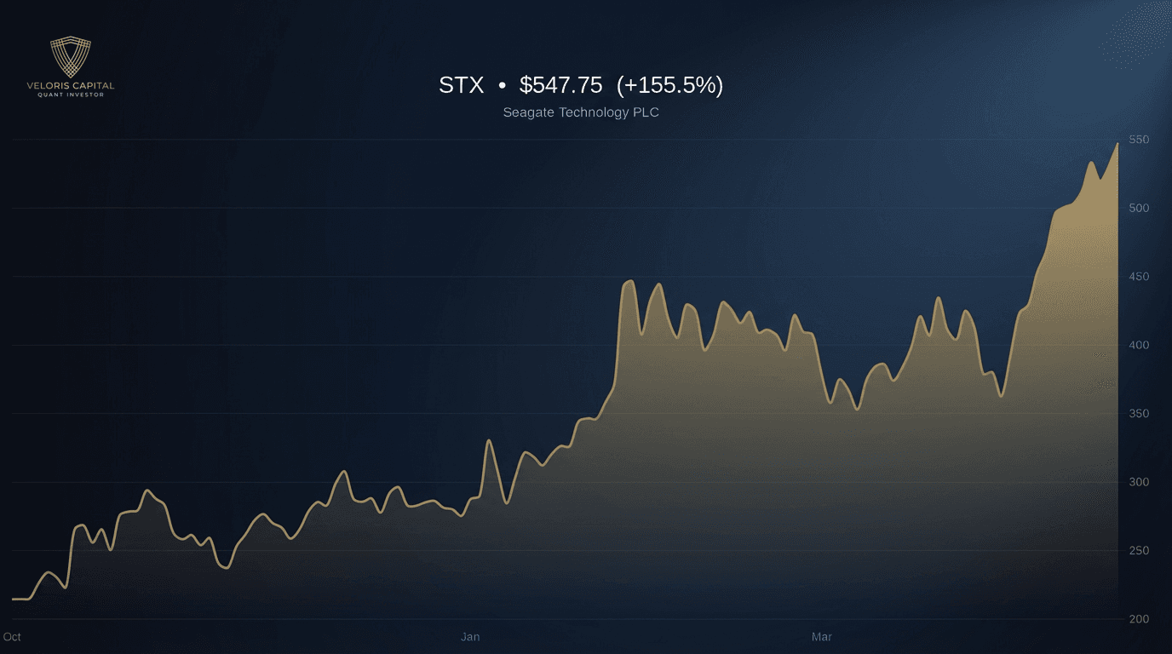This screenshot has width=1172, height=654.
Task: Click the Mar axis label
Action: tap(820, 636)
